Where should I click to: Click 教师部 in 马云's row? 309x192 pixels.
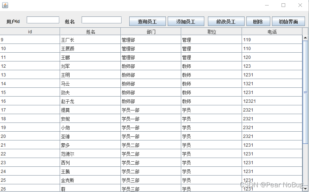(x=151, y=84)
